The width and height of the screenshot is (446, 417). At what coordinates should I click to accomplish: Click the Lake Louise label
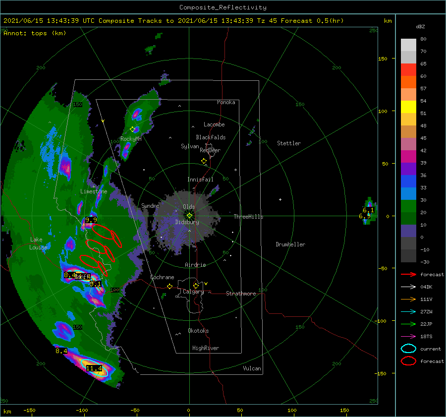tap(38, 243)
